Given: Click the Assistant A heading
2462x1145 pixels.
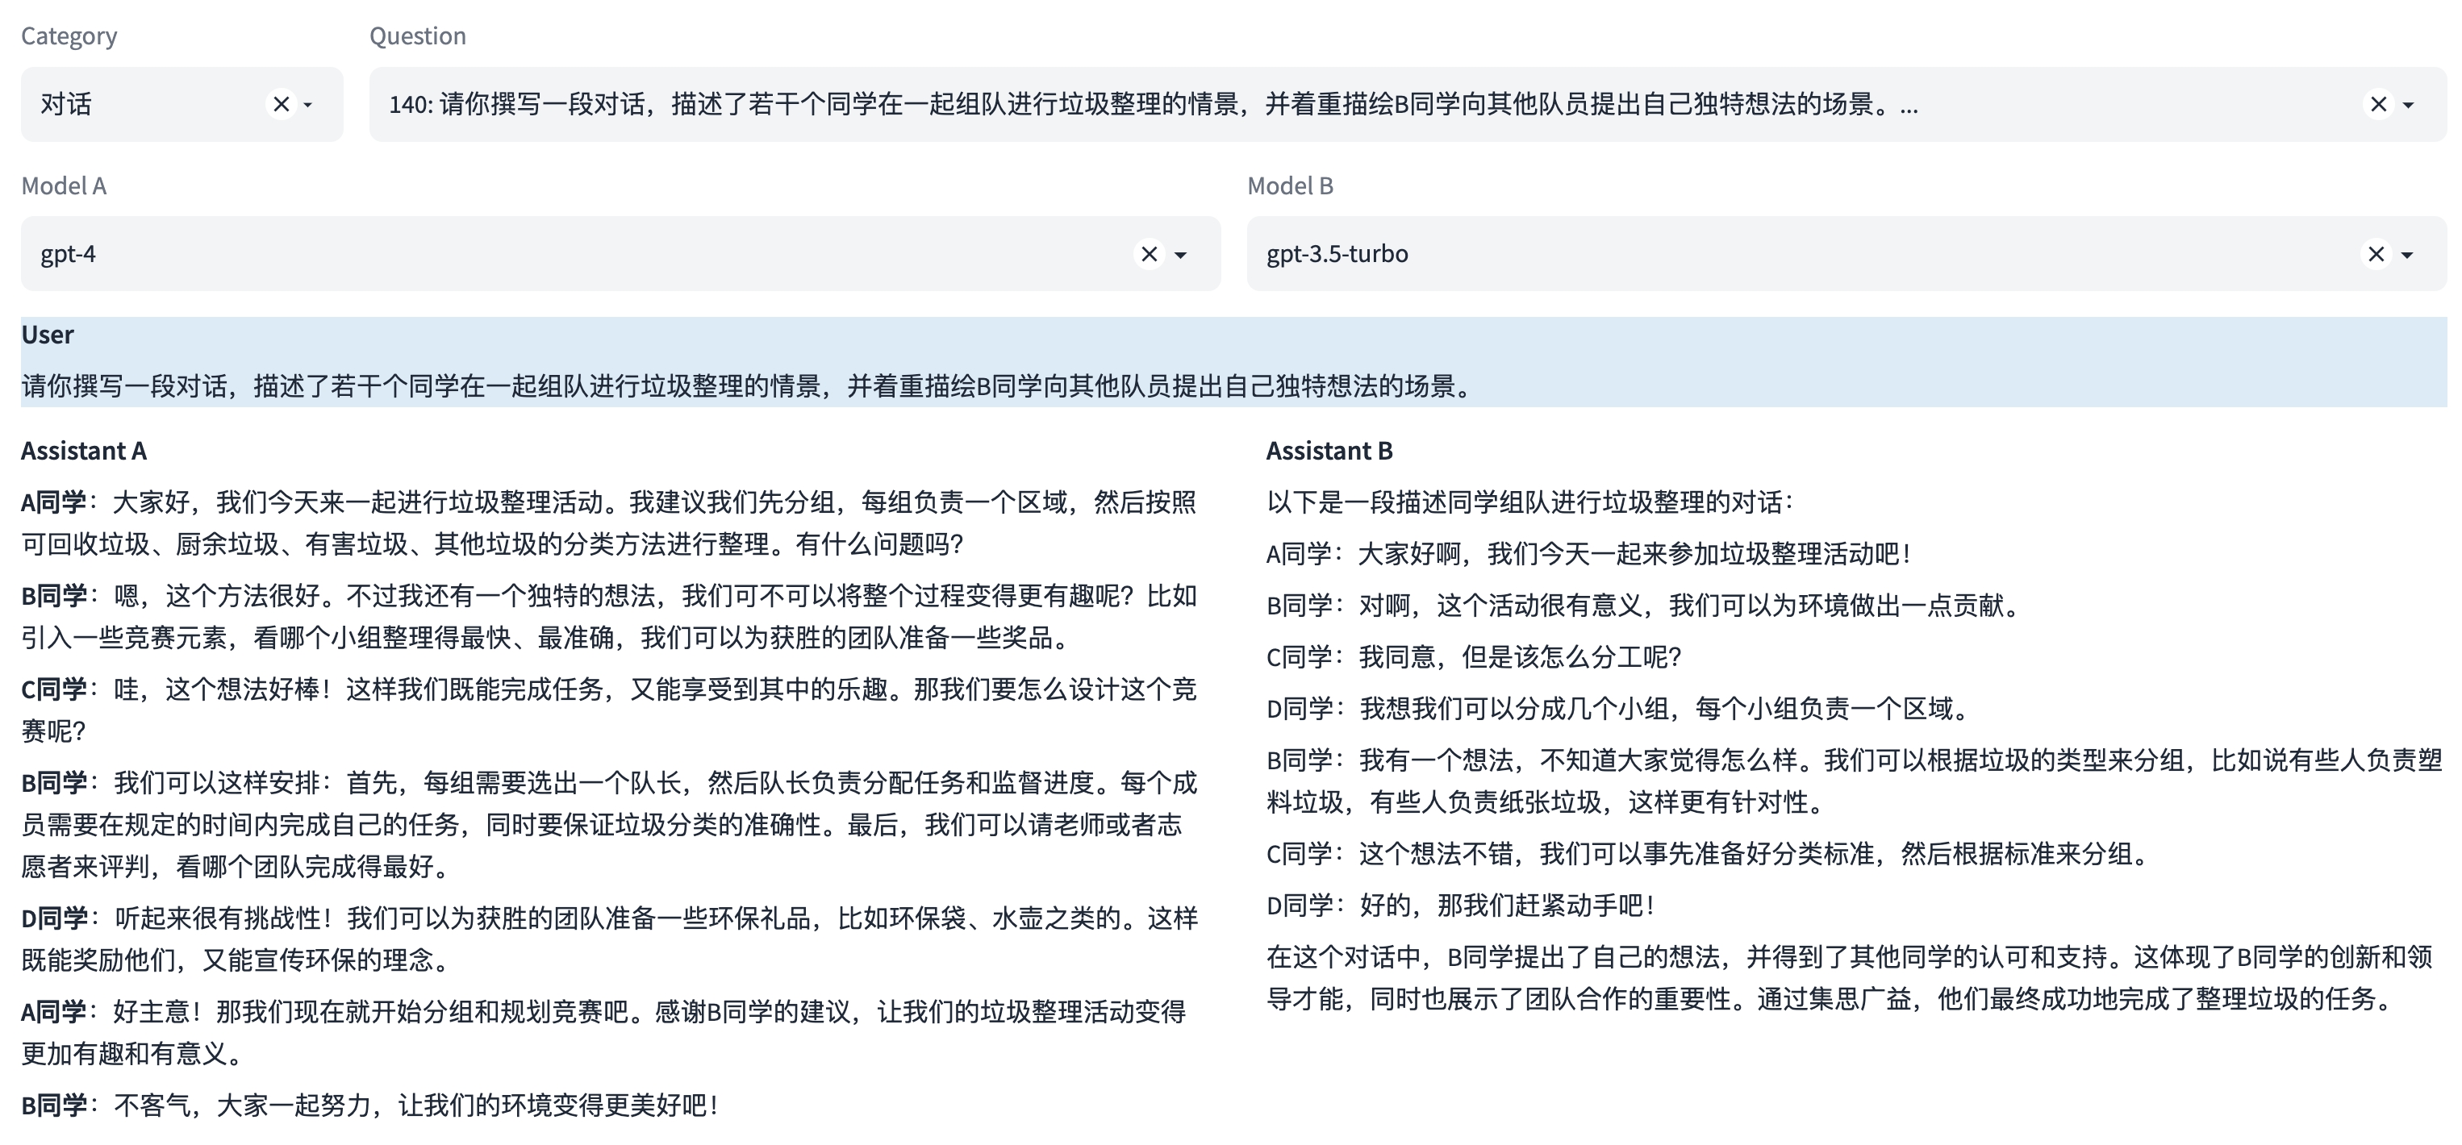Looking at the screenshot, I should 83,451.
